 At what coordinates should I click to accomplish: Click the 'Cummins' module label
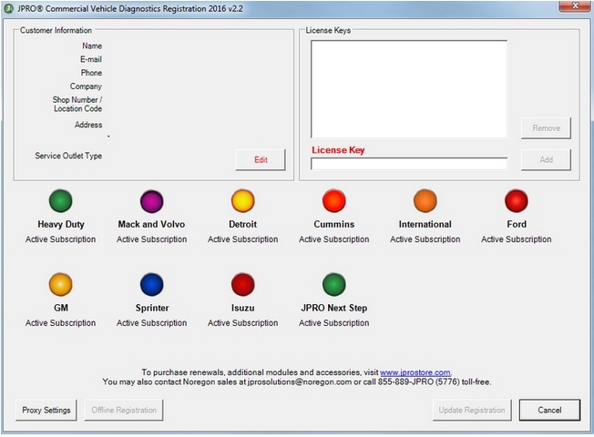[334, 224]
